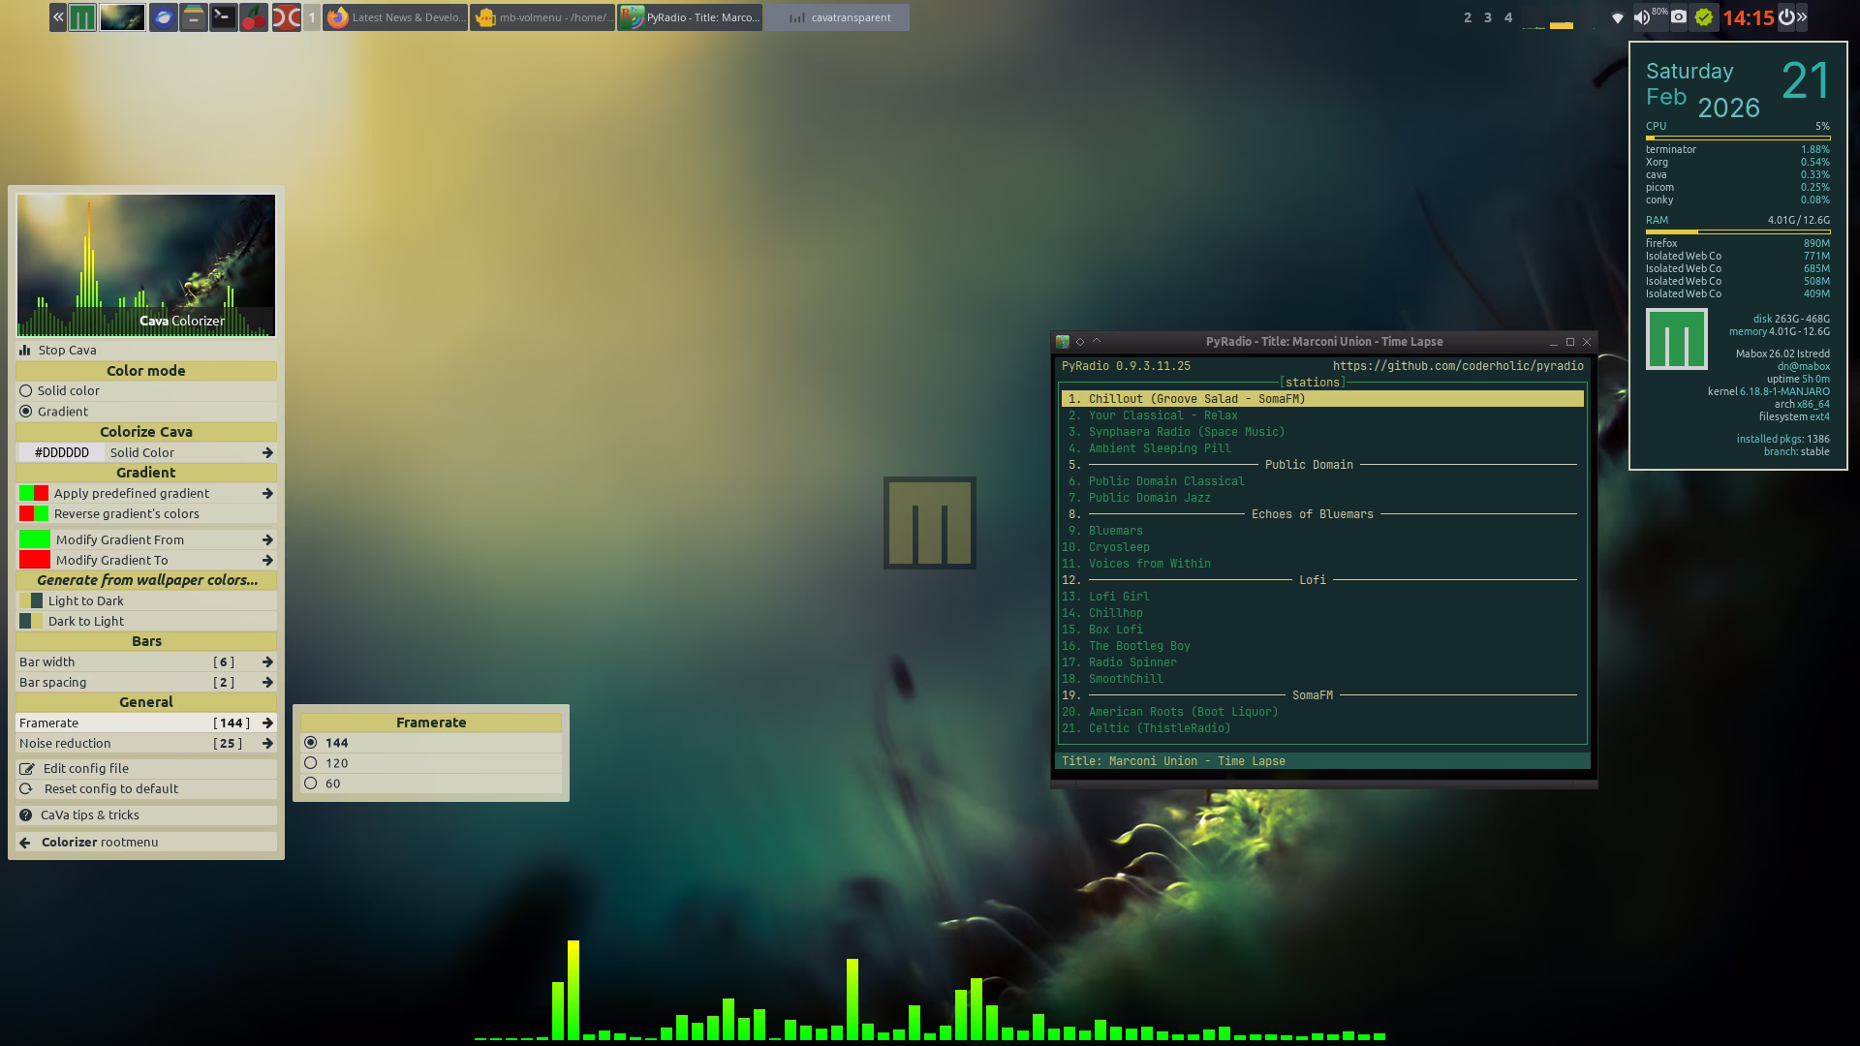Expand the Bar width submenu arrow
The image size is (1860, 1046).
(267, 661)
